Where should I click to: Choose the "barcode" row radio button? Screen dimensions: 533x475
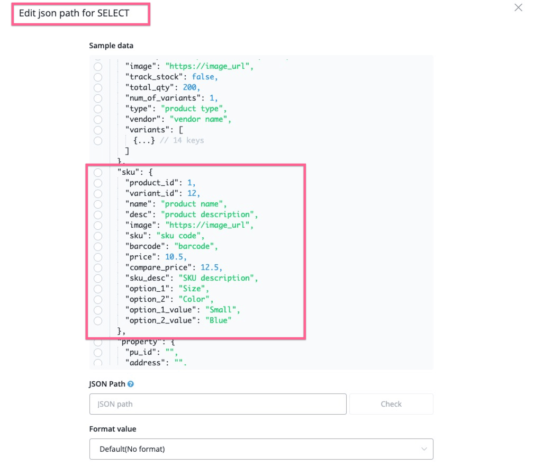tap(98, 246)
